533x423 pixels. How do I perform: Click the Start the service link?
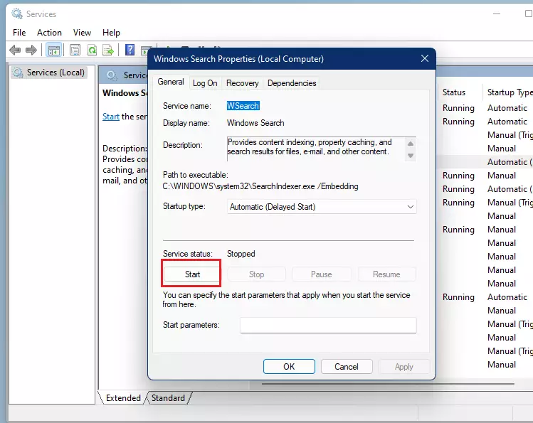[111, 117]
